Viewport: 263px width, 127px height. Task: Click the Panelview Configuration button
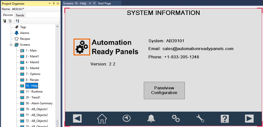click(164, 90)
